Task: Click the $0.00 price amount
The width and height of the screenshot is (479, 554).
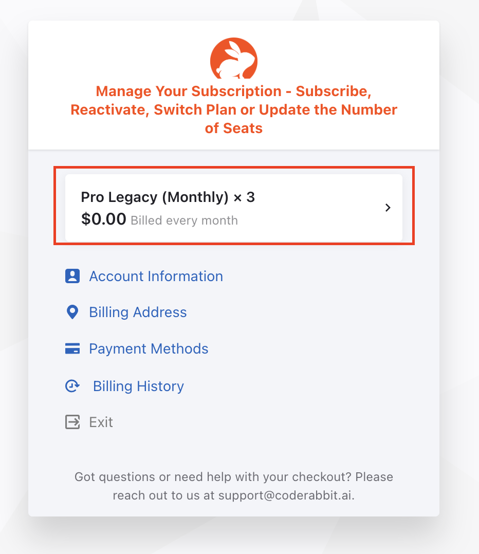Action: tap(103, 219)
